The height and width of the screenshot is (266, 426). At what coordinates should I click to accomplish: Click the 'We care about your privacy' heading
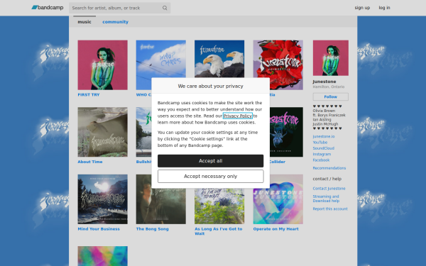click(210, 86)
